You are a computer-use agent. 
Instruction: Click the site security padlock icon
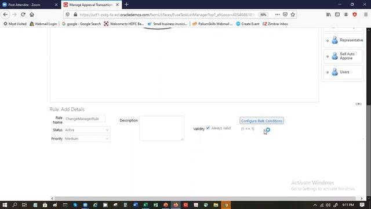point(75,15)
